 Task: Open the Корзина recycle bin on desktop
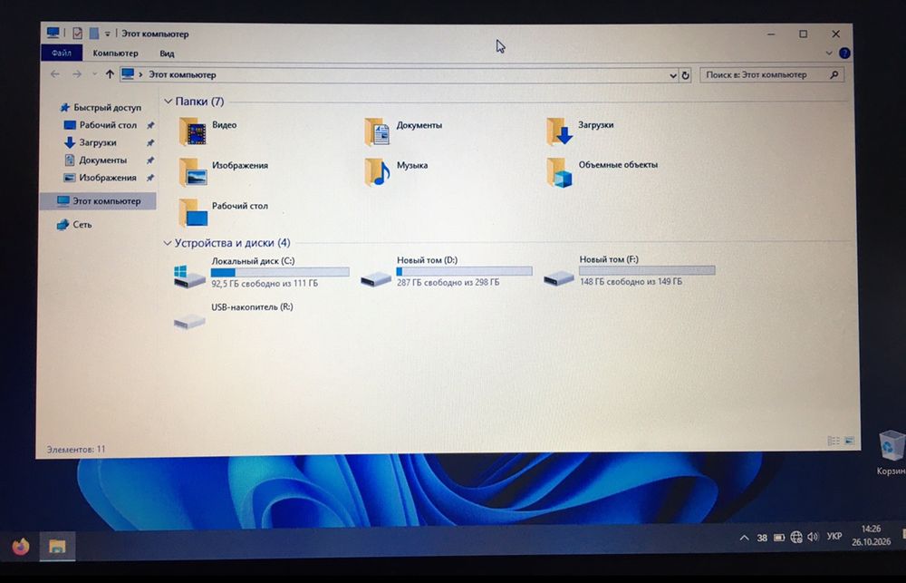(x=892, y=452)
